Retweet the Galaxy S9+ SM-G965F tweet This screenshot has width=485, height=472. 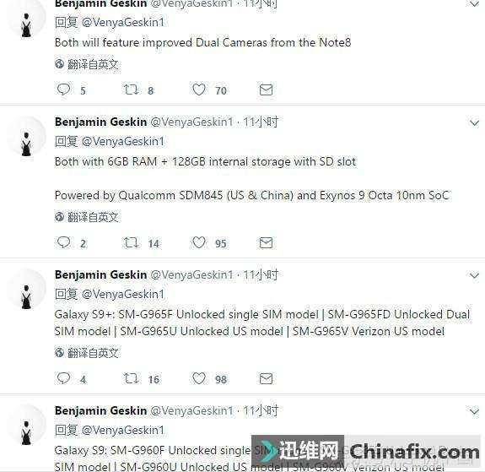[x=131, y=378]
